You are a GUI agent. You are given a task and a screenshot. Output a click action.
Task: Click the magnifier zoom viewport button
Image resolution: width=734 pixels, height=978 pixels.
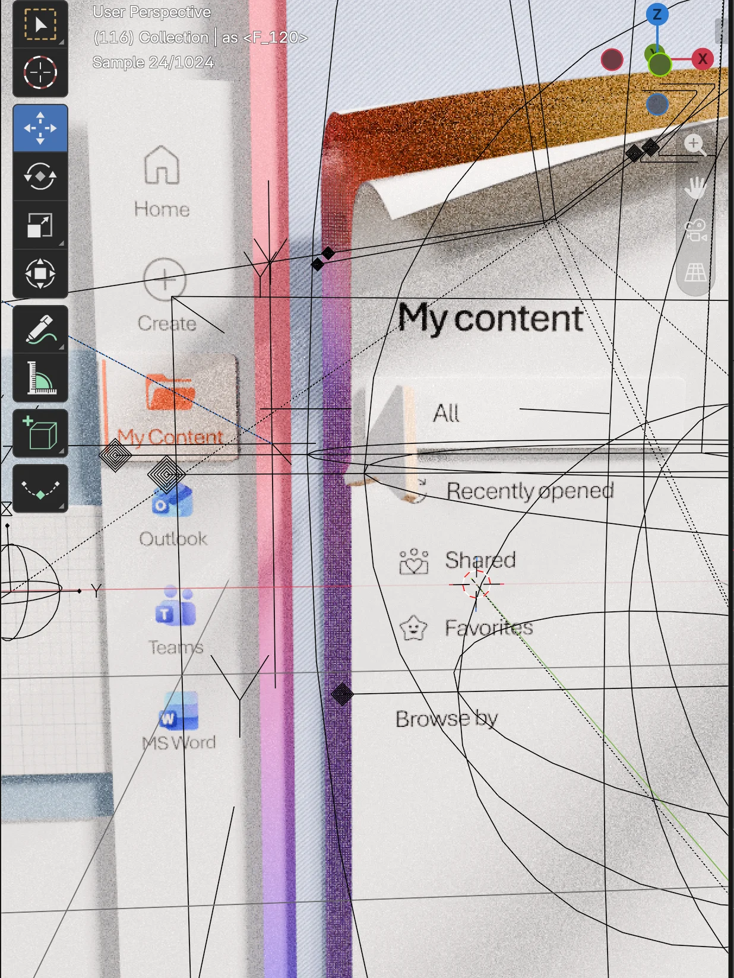coord(695,144)
